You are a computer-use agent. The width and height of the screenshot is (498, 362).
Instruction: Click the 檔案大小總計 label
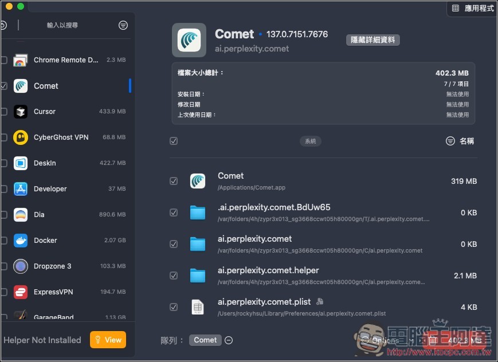(x=201, y=73)
